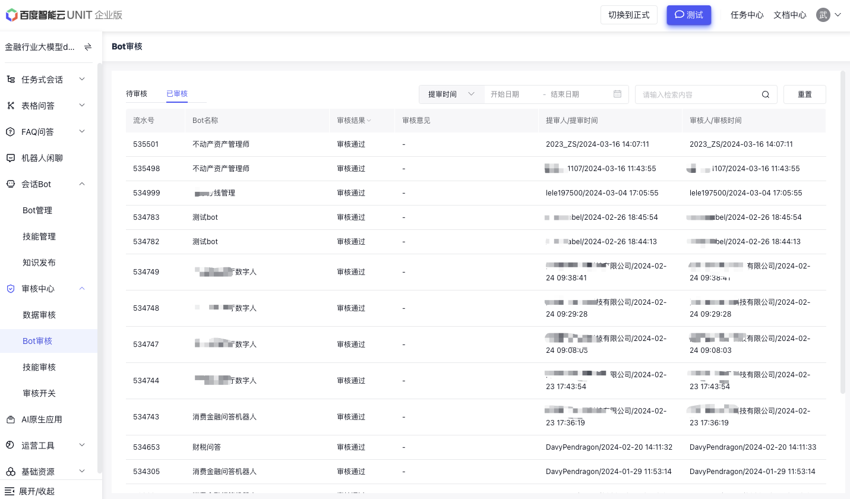
Task: Switch to the 待审核 tab
Action: click(137, 94)
